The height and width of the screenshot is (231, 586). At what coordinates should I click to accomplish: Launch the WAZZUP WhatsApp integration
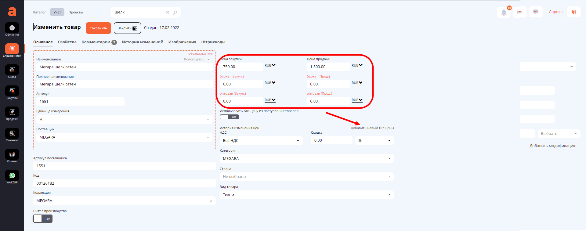(12, 176)
